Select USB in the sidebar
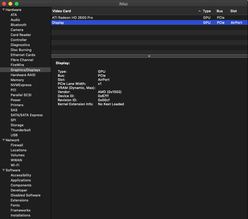This screenshot has height=219, width=248. pyautogui.click(x=14, y=135)
